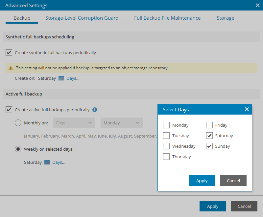This screenshot has height=217, width=263.
Task: Check the Monday checkbox
Action: click(166, 125)
